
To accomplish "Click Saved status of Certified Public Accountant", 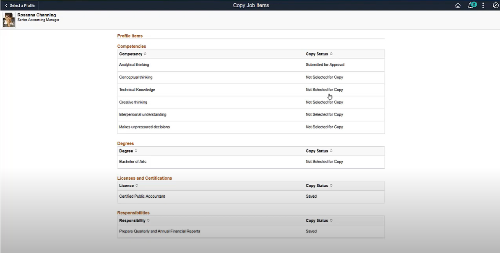I will 311,196.
